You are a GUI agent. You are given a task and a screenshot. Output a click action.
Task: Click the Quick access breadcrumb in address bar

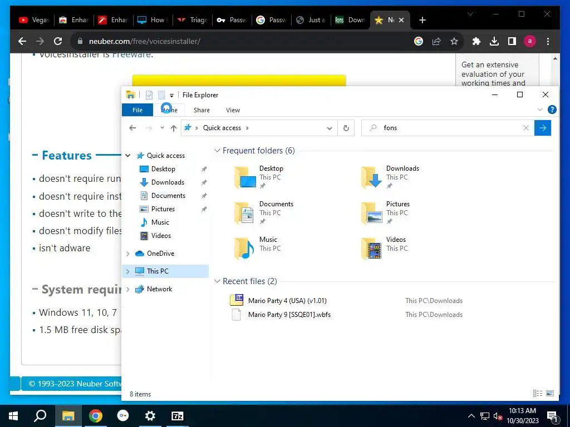tap(222, 128)
